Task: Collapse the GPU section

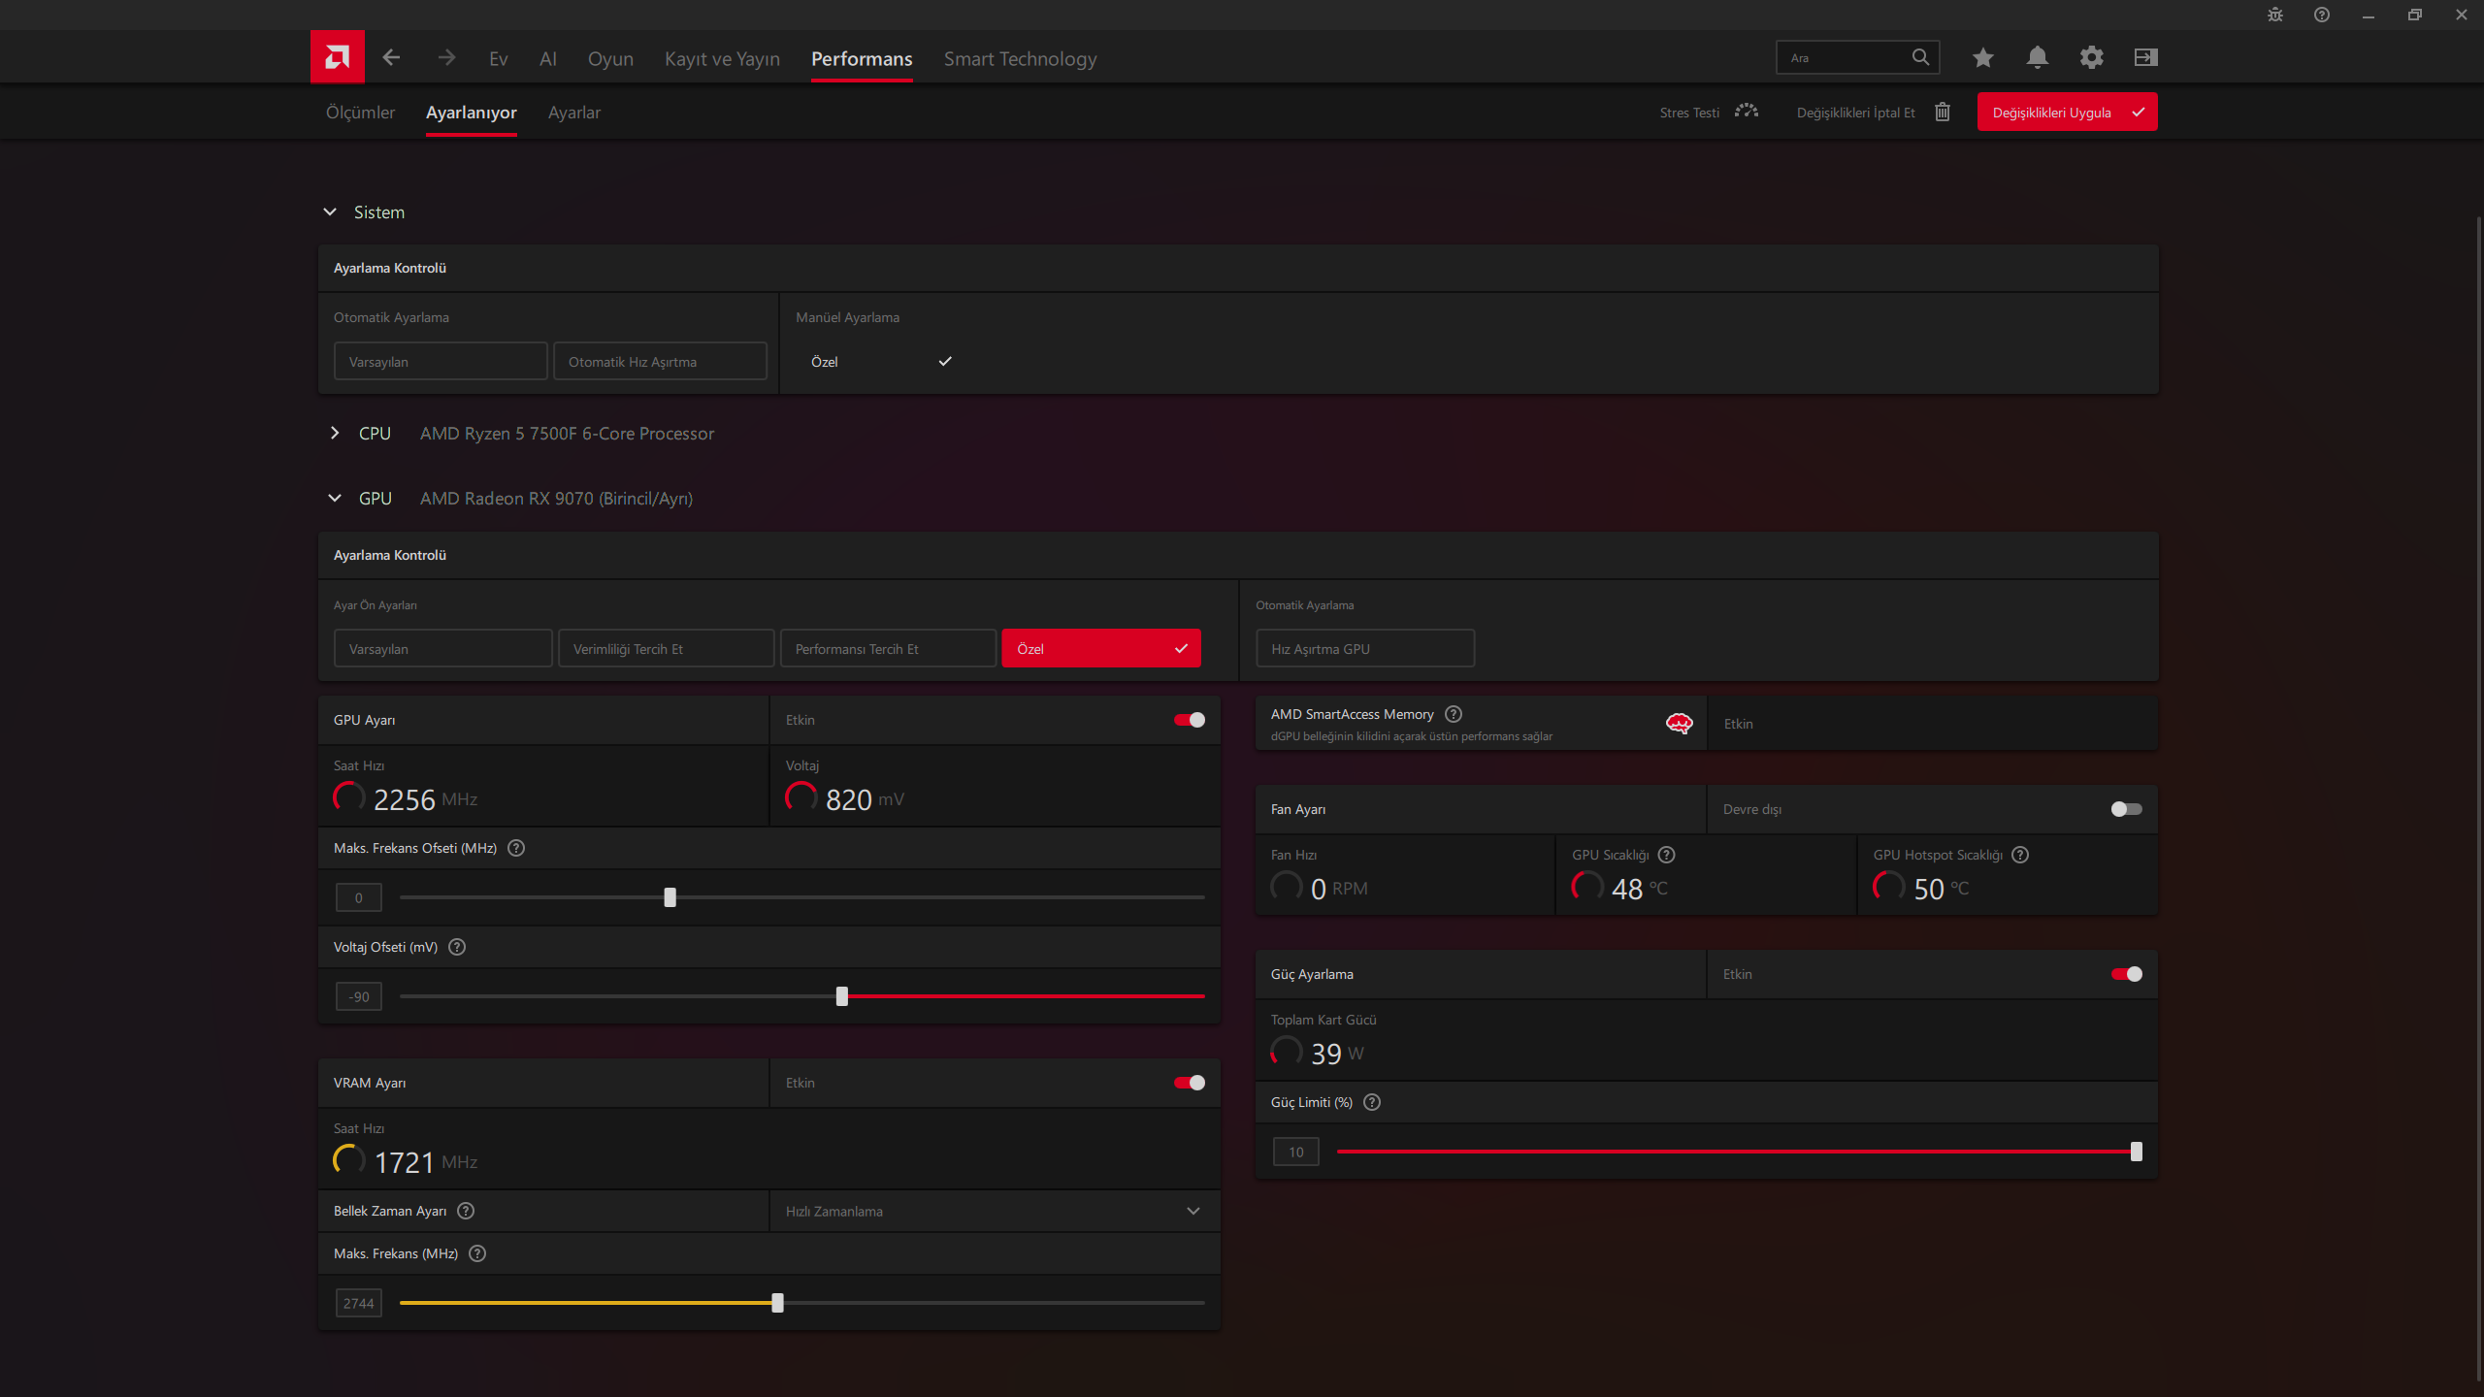Action: (x=335, y=498)
